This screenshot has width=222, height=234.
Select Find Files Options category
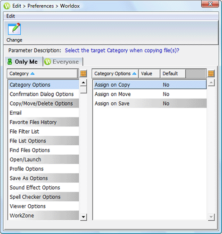point(43,150)
